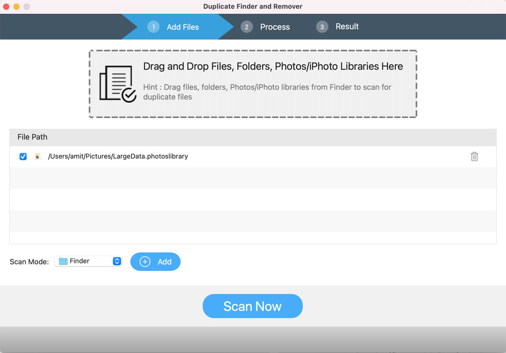Click the step 2 number circle
This screenshot has height=353, width=506.
(x=247, y=27)
